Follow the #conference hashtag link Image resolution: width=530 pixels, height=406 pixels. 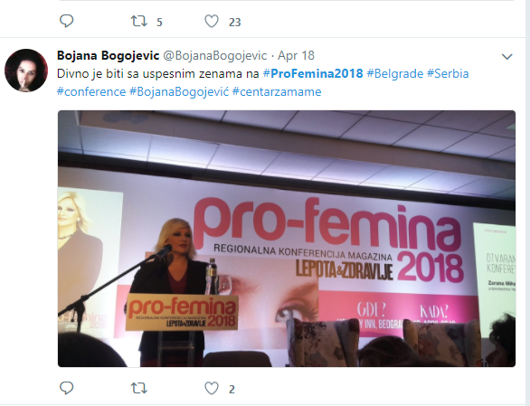coord(91,91)
